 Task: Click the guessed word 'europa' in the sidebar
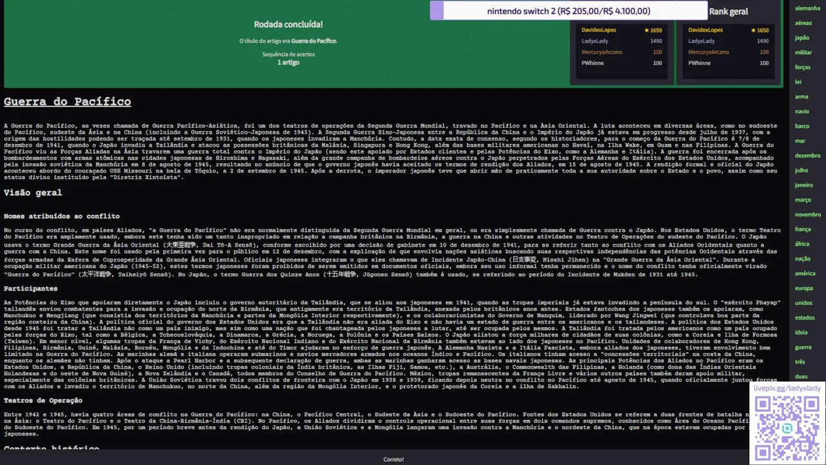pyautogui.click(x=804, y=288)
